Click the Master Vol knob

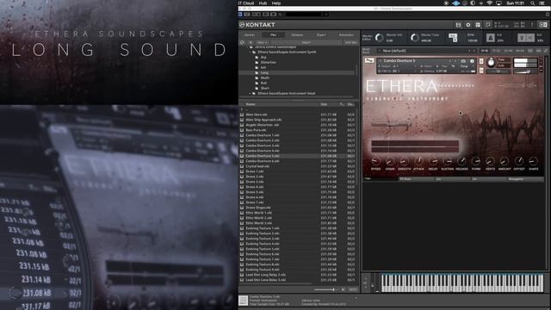pos(379,38)
